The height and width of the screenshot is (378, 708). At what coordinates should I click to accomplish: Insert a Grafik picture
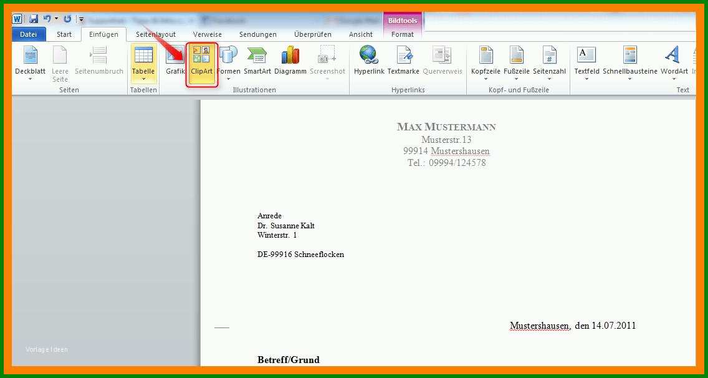click(x=175, y=61)
